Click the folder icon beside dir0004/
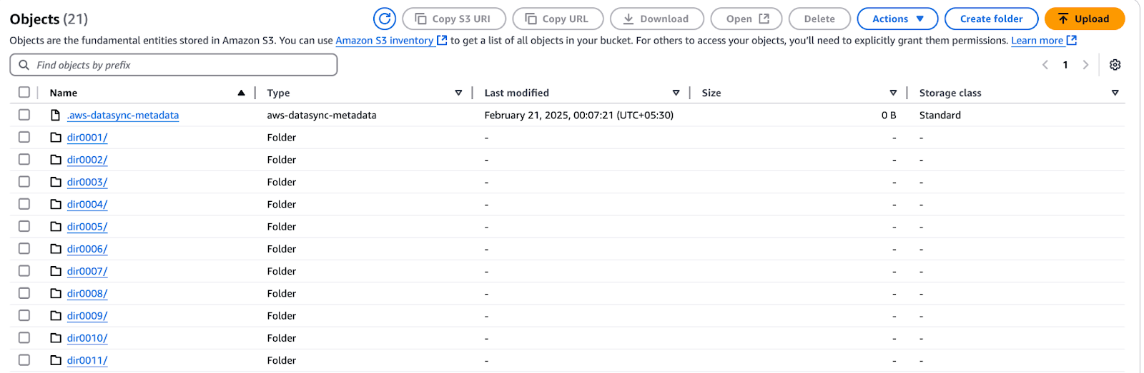Screen dimensions: 1144x373 (56, 204)
